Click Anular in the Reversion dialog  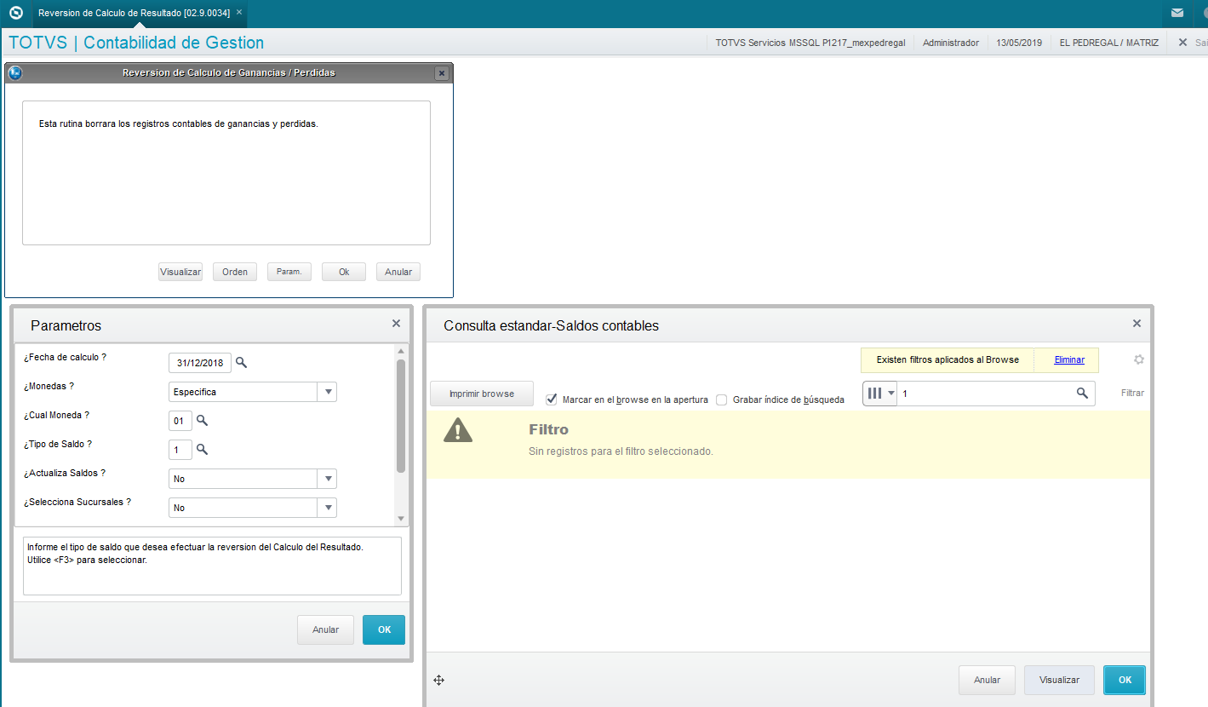398,272
